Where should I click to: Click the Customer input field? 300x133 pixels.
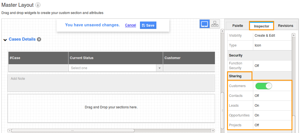click(189, 68)
